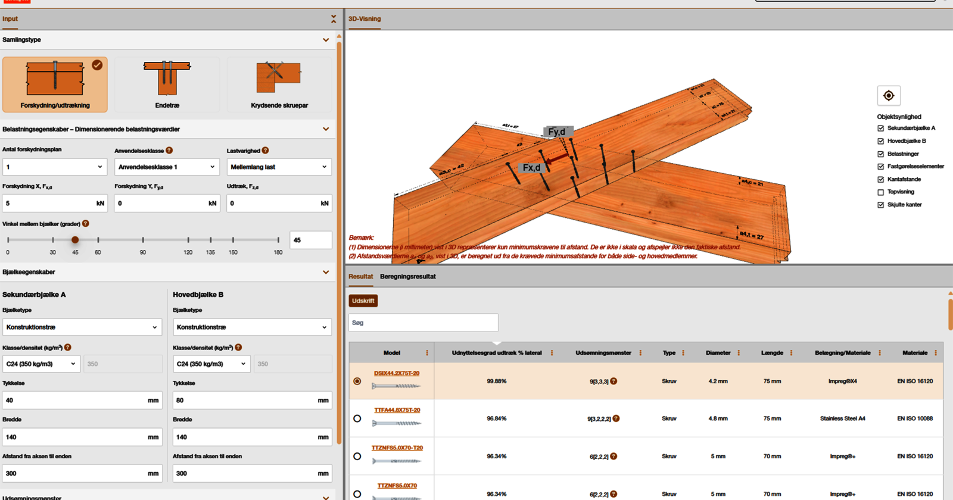Uncheck Sekundærbjælke A visibility
The width and height of the screenshot is (953, 500).
point(881,129)
